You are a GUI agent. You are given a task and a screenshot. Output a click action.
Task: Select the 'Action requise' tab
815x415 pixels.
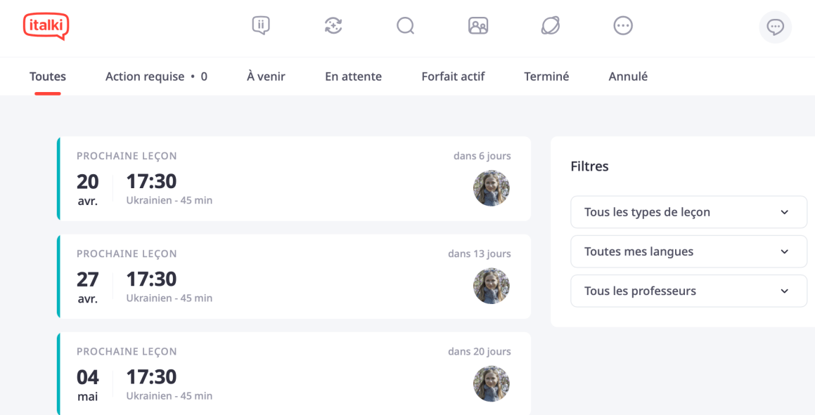(156, 77)
